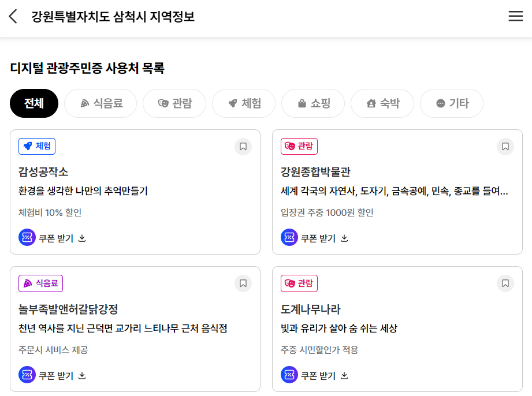This screenshot has width=532, height=396.
Task: Bookmark the 감성공작소 card
Action: (243, 147)
